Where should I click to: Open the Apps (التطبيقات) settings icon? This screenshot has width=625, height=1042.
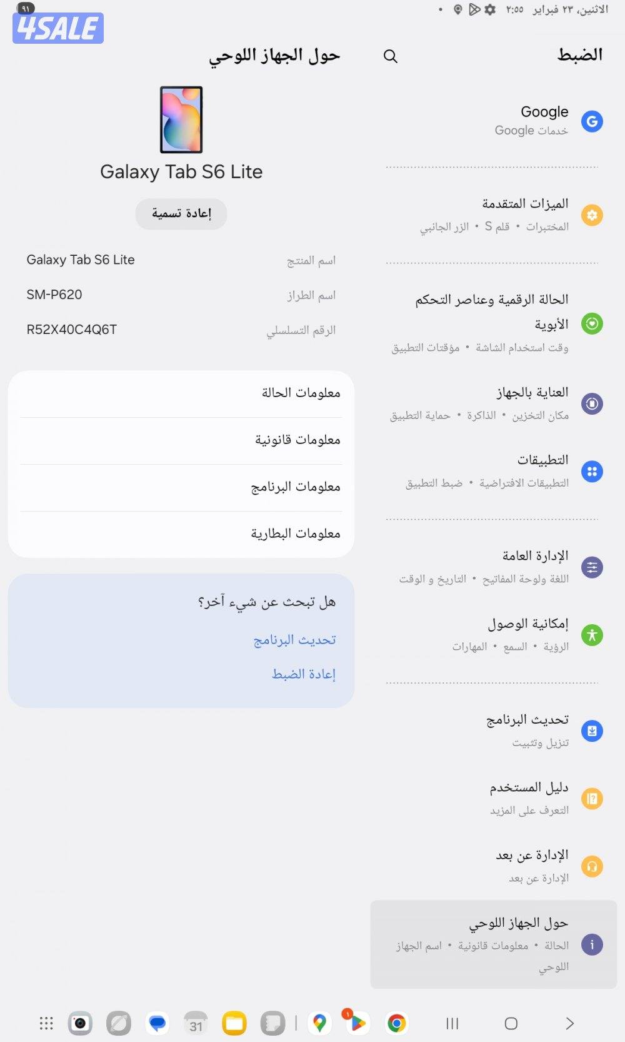[591, 472]
